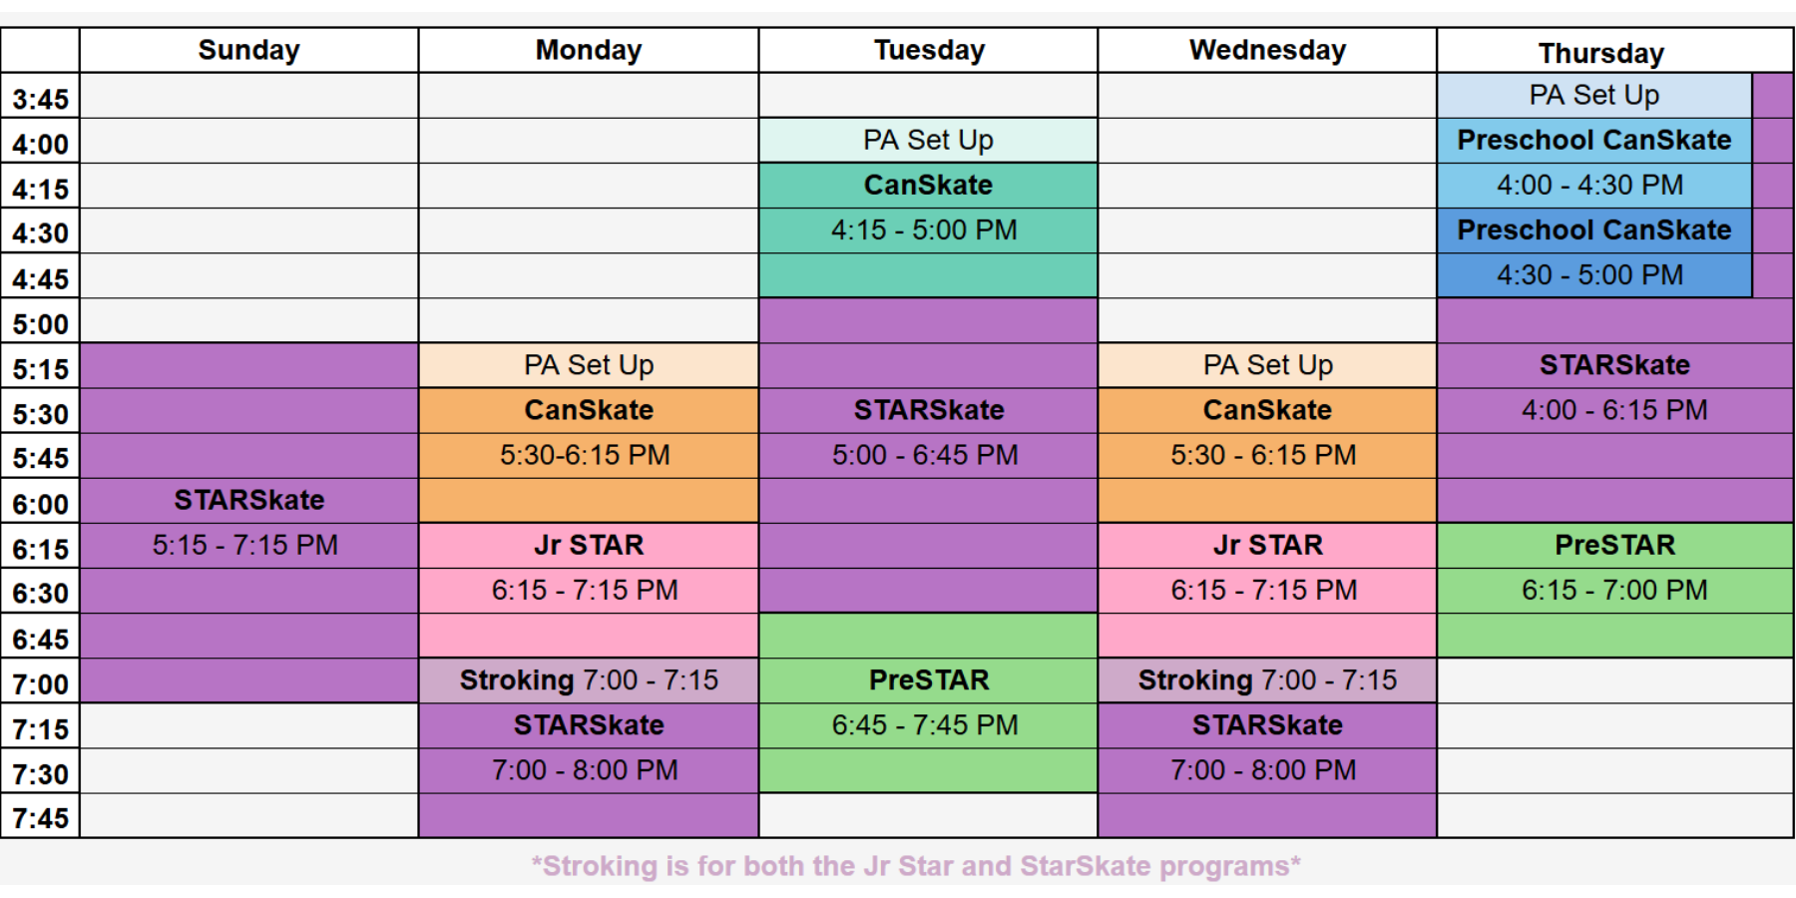The width and height of the screenshot is (1796, 898).
Task: Select the Monday column header
Action: click(589, 50)
